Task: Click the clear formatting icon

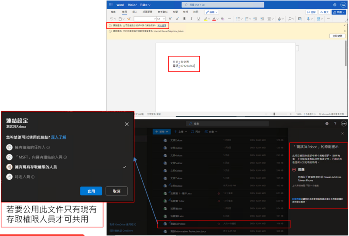Action: click(x=222, y=19)
